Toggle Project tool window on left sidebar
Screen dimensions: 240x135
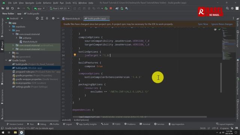(x=2, y=46)
